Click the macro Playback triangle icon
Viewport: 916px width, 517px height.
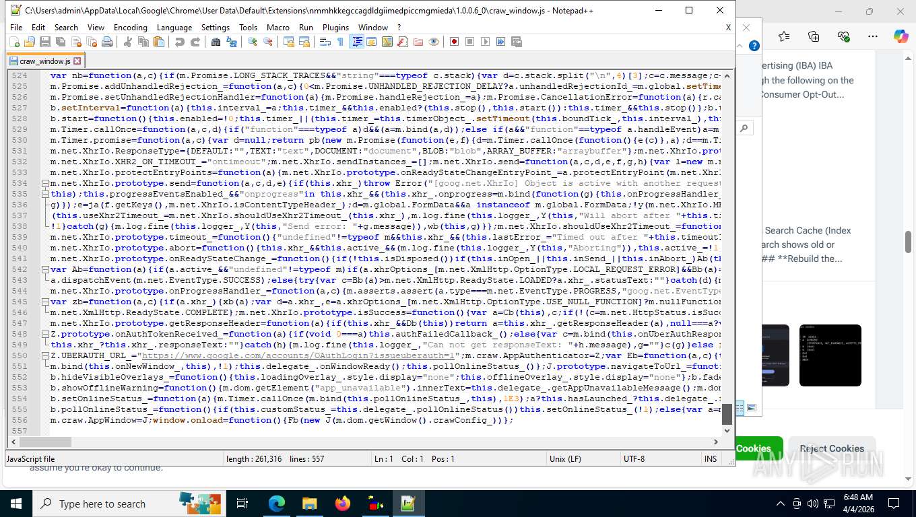click(x=485, y=42)
